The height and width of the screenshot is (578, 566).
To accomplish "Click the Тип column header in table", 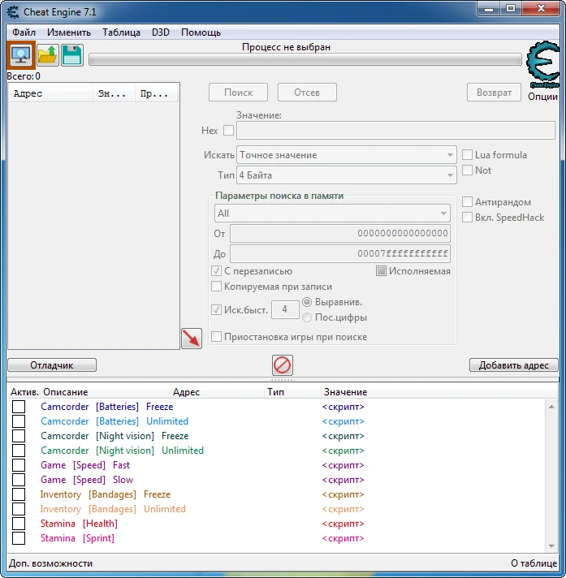I will [293, 392].
